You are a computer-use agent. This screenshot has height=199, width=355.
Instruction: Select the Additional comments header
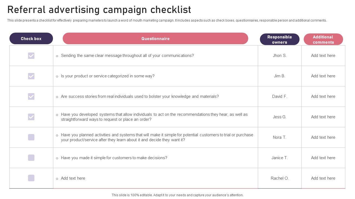point(323,40)
